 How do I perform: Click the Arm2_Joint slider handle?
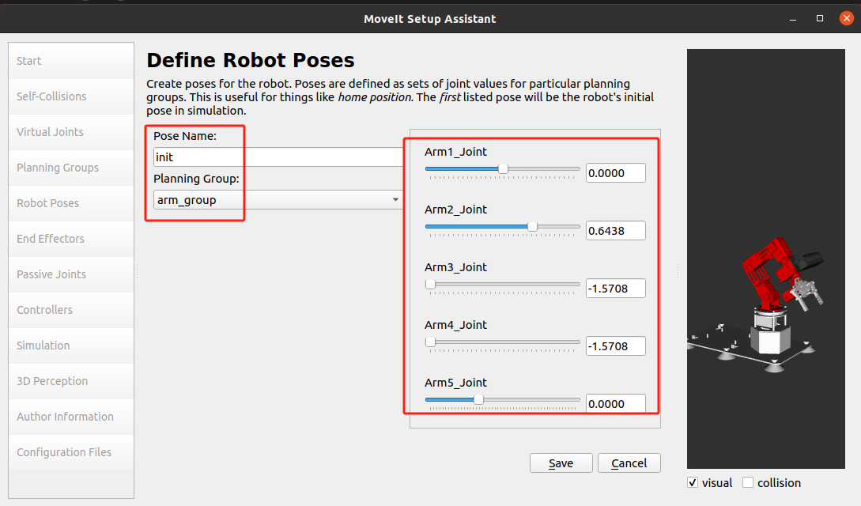pyautogui.click(x=532, y=227)
